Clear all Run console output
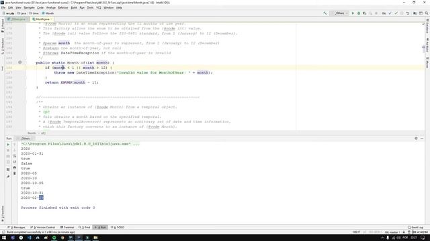Image resolution: width=430 pixels, height=241 pixels. pyautogui.click(x=15, y=173)
